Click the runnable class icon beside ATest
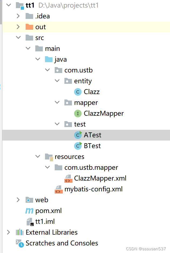170x253 pixels. (78, 135)
